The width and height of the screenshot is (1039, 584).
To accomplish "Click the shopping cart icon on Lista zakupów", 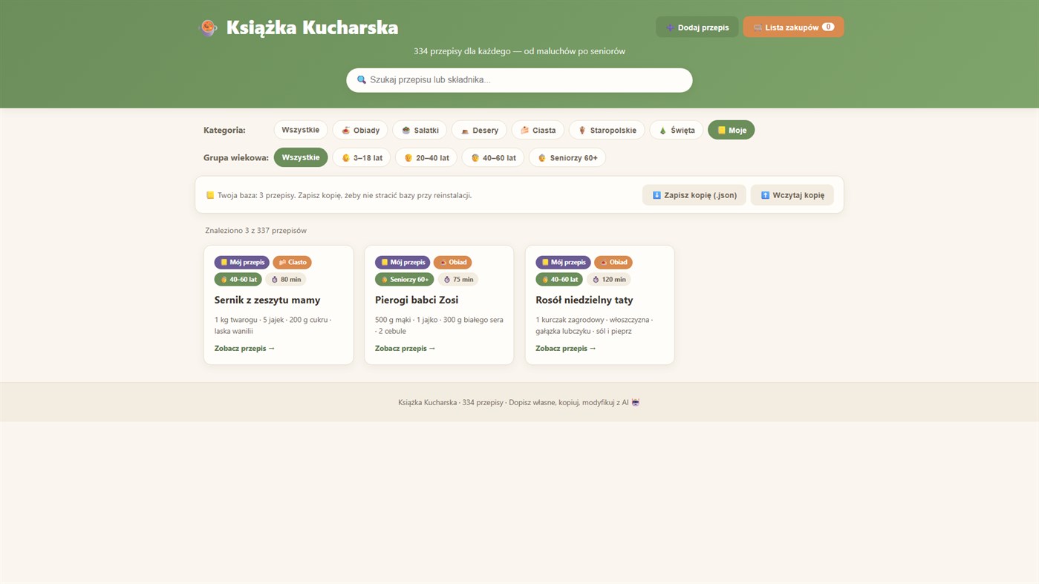I will click(758, 27).
